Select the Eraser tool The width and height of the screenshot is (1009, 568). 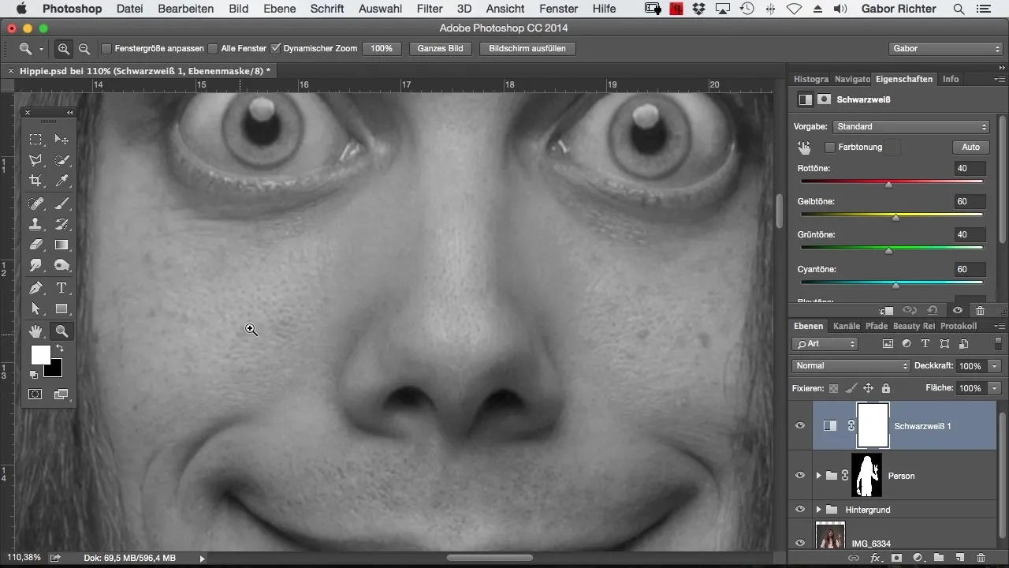tap(35, 245)
